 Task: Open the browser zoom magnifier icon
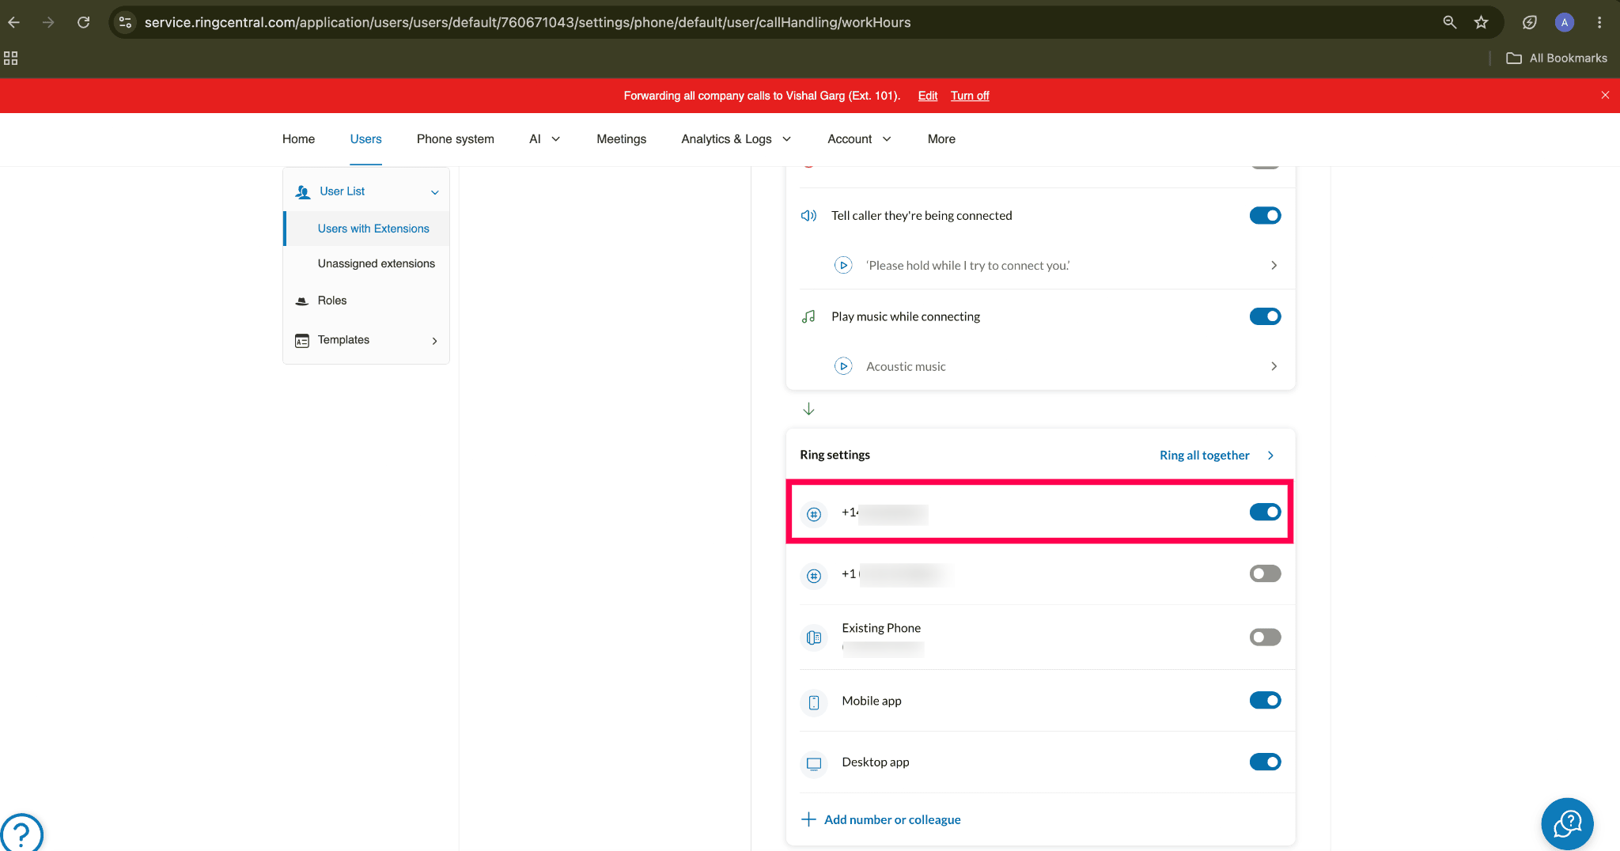coord(1449,22)
